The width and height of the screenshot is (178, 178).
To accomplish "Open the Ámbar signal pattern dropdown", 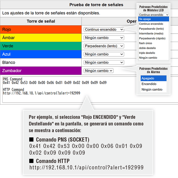I will (x=104, y=38).
